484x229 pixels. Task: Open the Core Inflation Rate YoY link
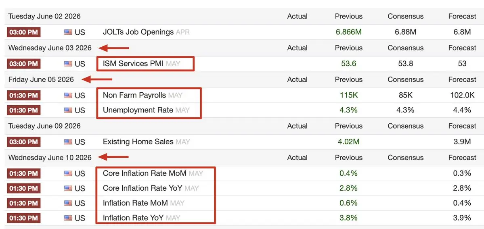pyautogui.click(x=142, y=188)
